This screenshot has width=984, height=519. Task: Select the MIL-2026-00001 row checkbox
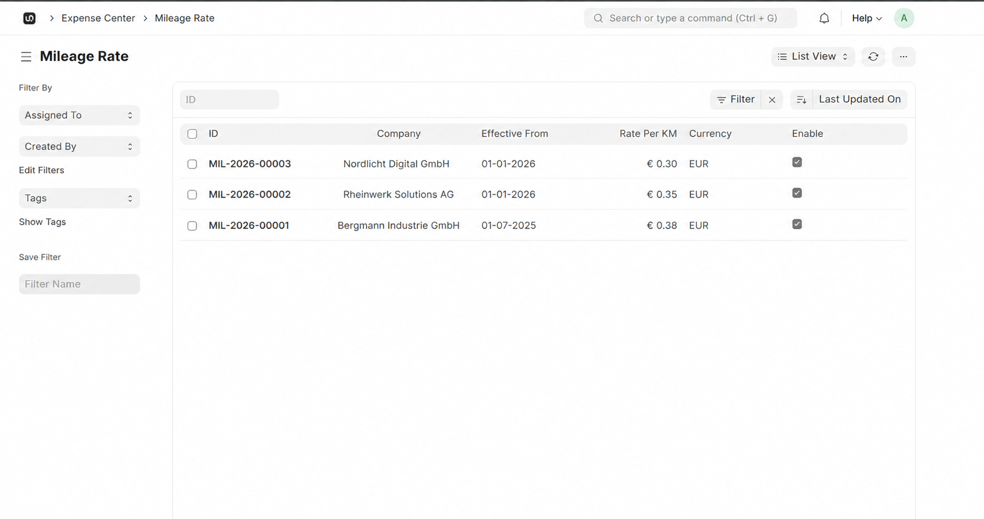coord(192,226)
